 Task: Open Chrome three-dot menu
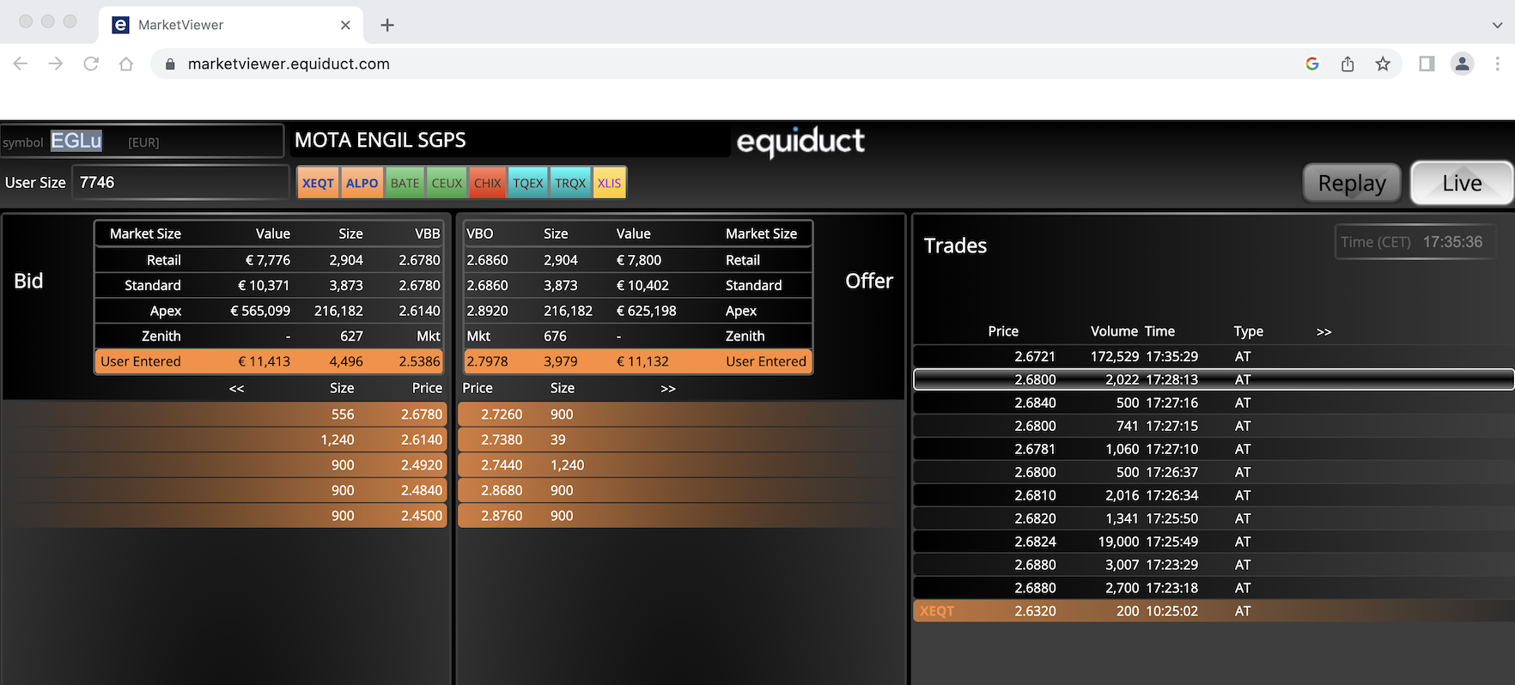(1497, 64)
